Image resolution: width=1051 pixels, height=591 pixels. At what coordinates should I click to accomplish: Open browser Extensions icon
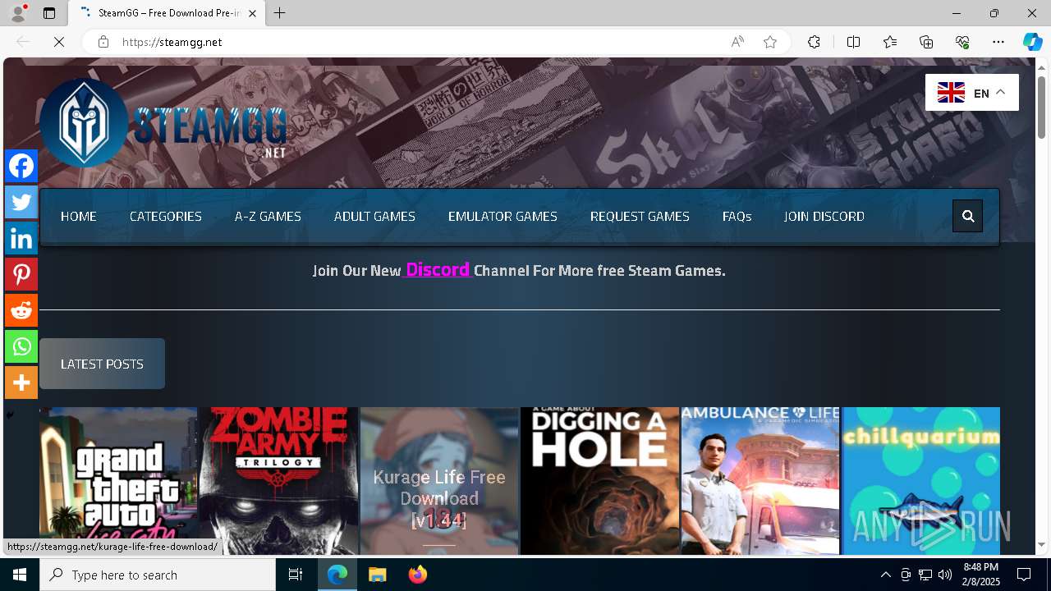pos(814,42)
